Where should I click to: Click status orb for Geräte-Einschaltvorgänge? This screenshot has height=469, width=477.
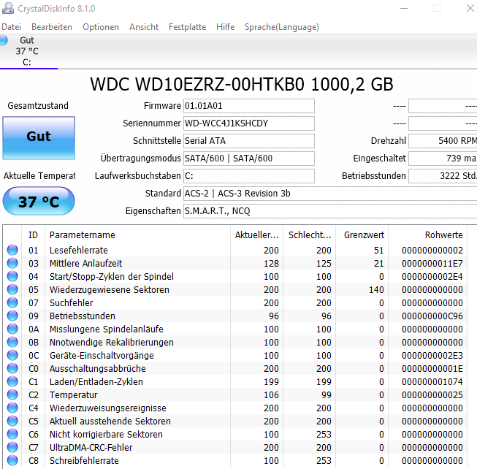point(12,355)
